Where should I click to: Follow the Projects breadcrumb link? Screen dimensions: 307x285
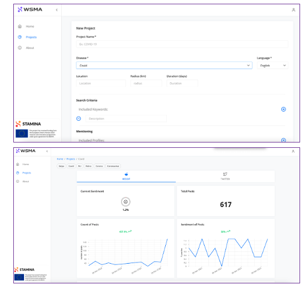pos(71,159)
